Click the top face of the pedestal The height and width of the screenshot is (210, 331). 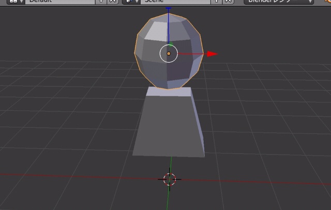click(169, 92)
